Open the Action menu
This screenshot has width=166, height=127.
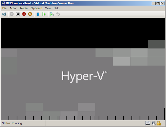click(13, 8)
